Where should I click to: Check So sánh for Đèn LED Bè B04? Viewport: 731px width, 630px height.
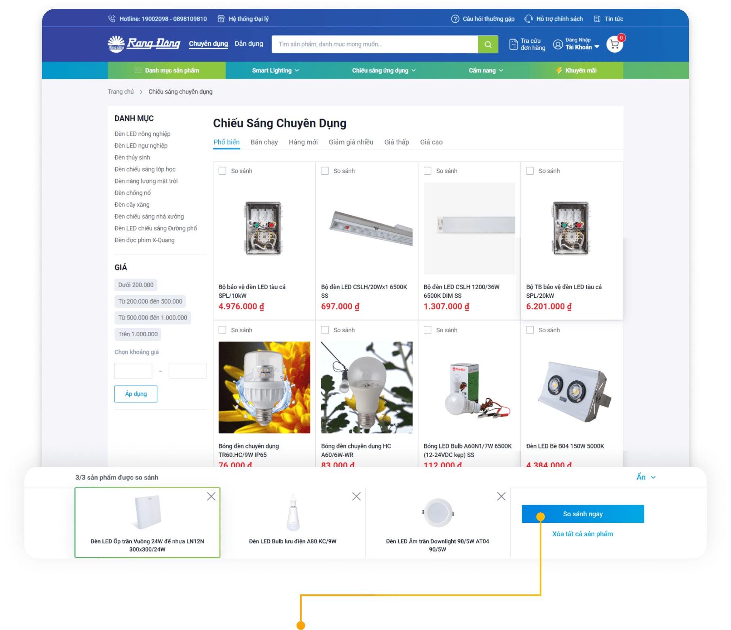pos(530,330)
